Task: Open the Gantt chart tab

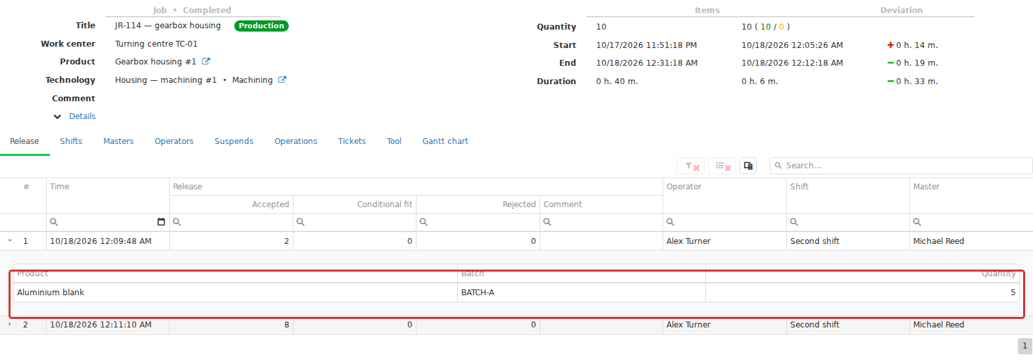Action: 445,141
